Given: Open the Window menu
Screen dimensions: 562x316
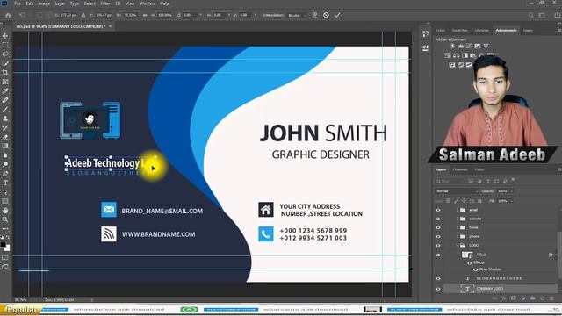Looking at the screenshot, I should (147, 4).
